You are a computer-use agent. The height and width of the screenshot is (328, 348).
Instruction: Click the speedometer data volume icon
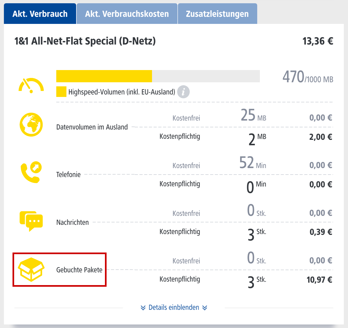pyautogui.click(x=31, y=86)
